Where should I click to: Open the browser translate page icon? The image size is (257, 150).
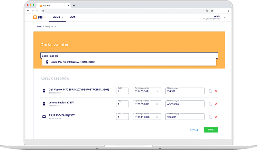tap(207, 10)
